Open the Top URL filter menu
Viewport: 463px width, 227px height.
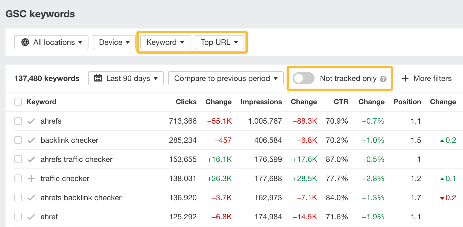pos(219,42)
